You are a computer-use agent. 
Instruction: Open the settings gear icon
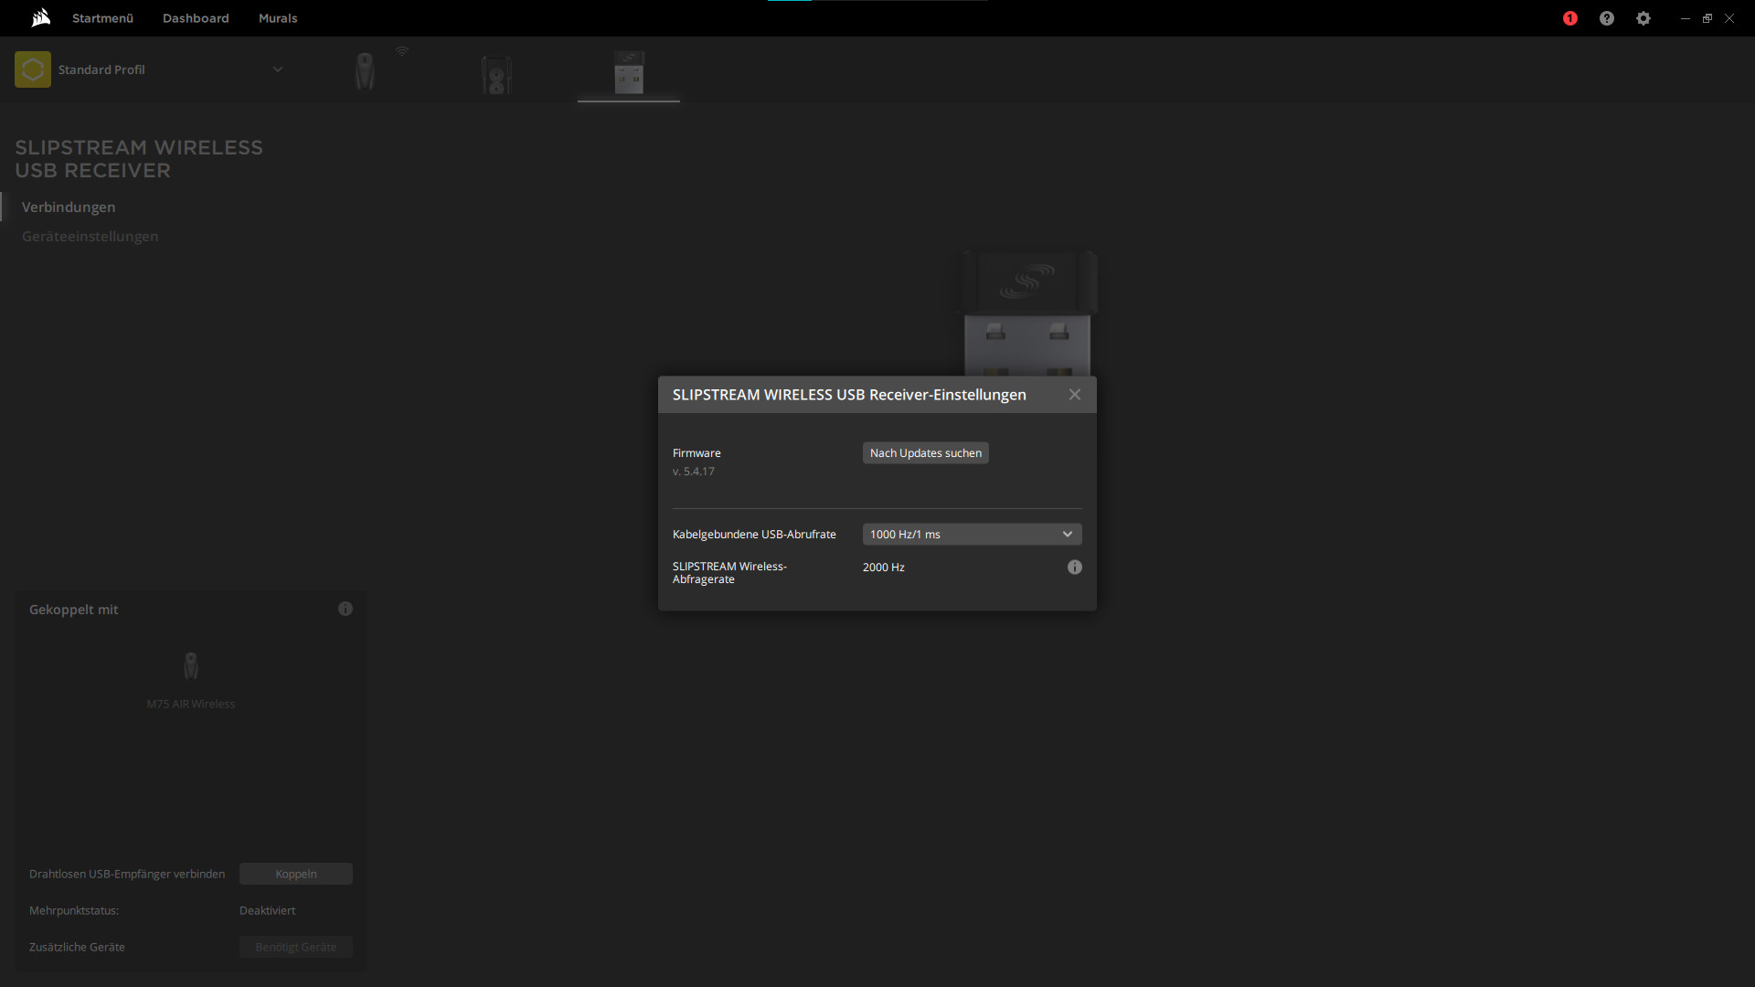tap(1643, 18)
